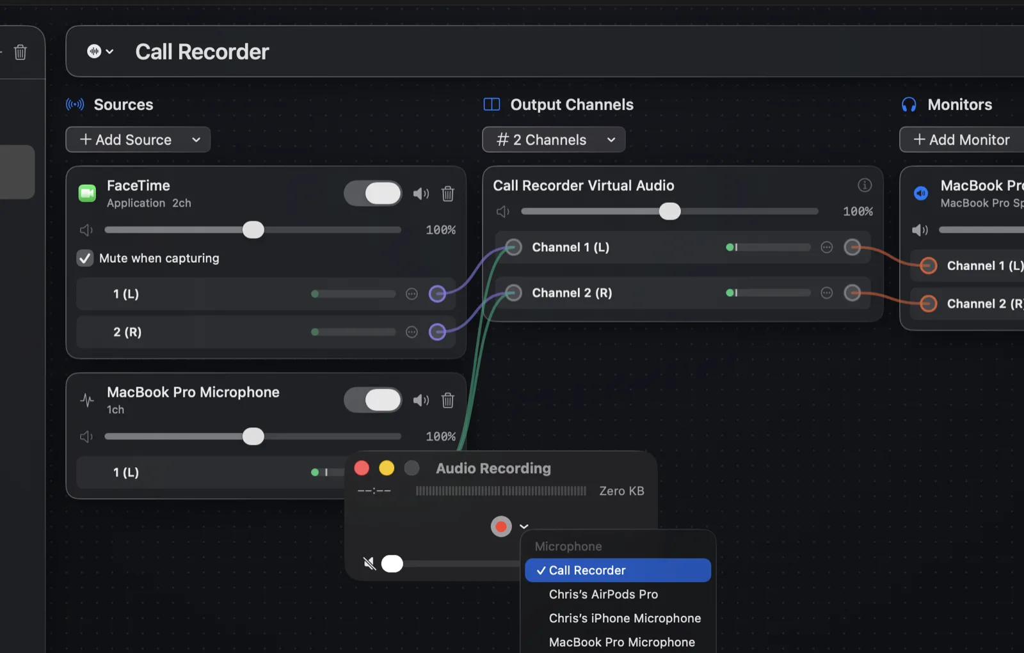
Task: Click the FaceTime app icon
Action: [87, 193]
